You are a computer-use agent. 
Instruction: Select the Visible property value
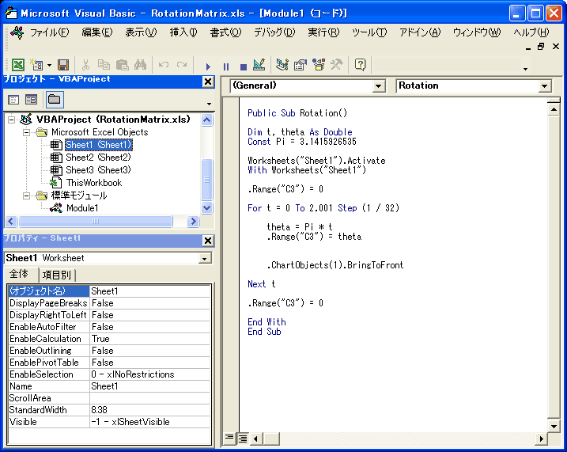tap(149, 422)
